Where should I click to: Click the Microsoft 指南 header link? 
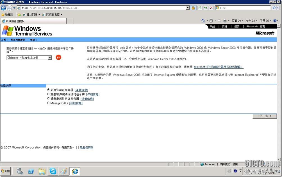[x=256, y=26]
